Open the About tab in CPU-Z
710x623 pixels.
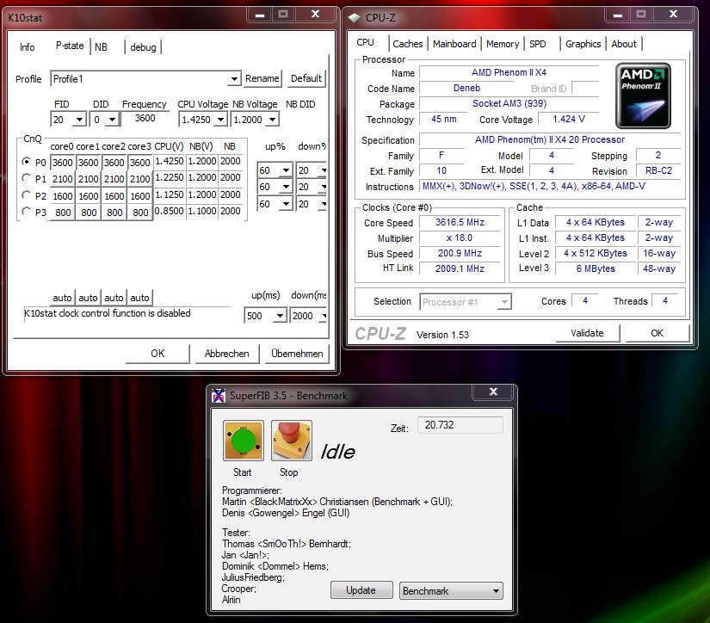624,44
